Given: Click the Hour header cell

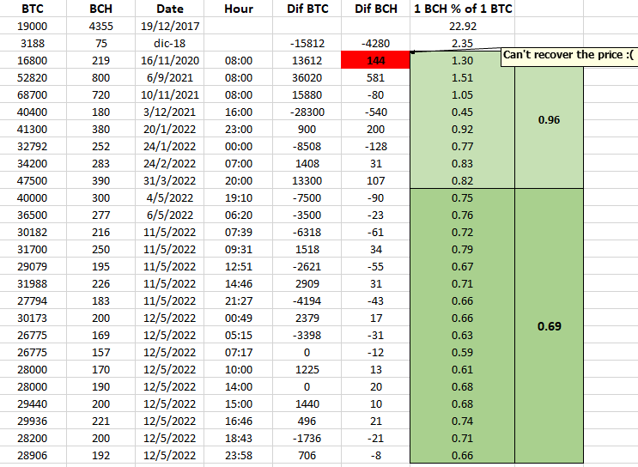Looking at the screenshot, I should pyautogui.click(x=239, y=9).
